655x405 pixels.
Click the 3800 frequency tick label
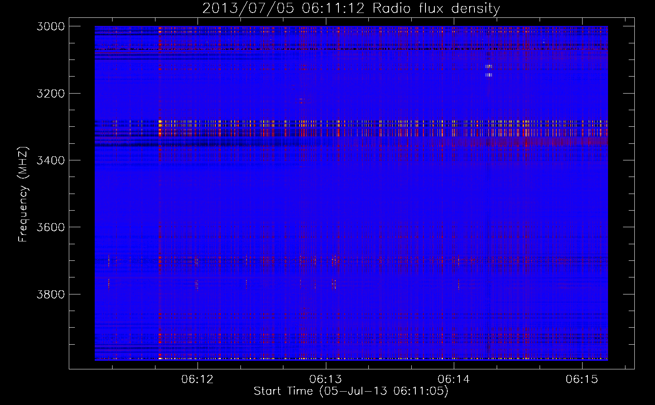coord(51,294)
